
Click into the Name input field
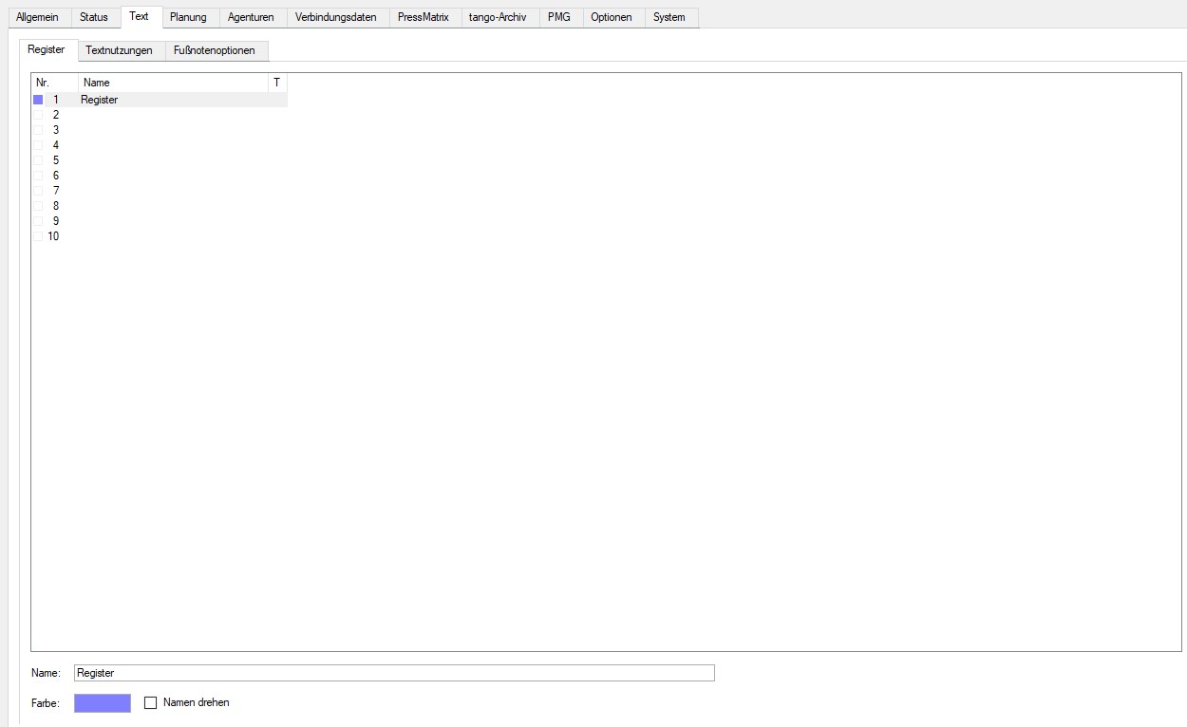(x=394, y=673)
